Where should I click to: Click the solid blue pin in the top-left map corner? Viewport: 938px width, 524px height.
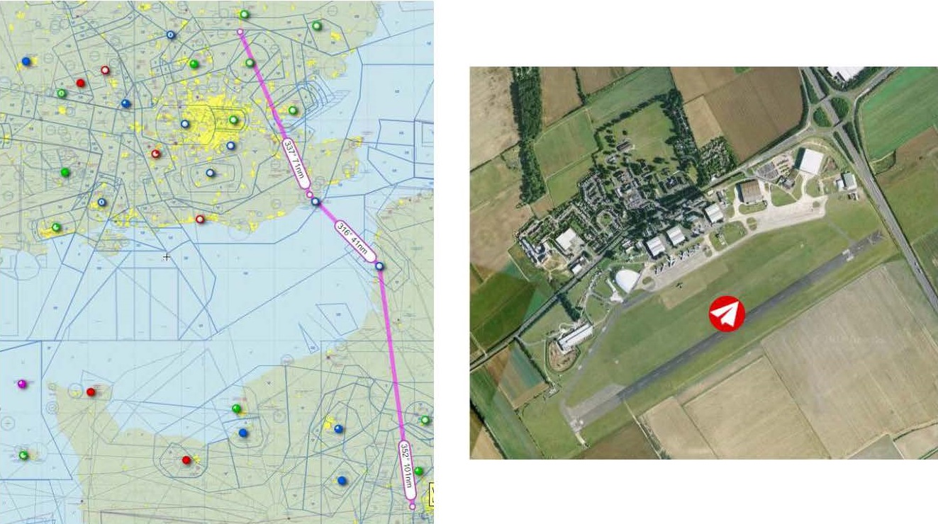click(26, 62)
